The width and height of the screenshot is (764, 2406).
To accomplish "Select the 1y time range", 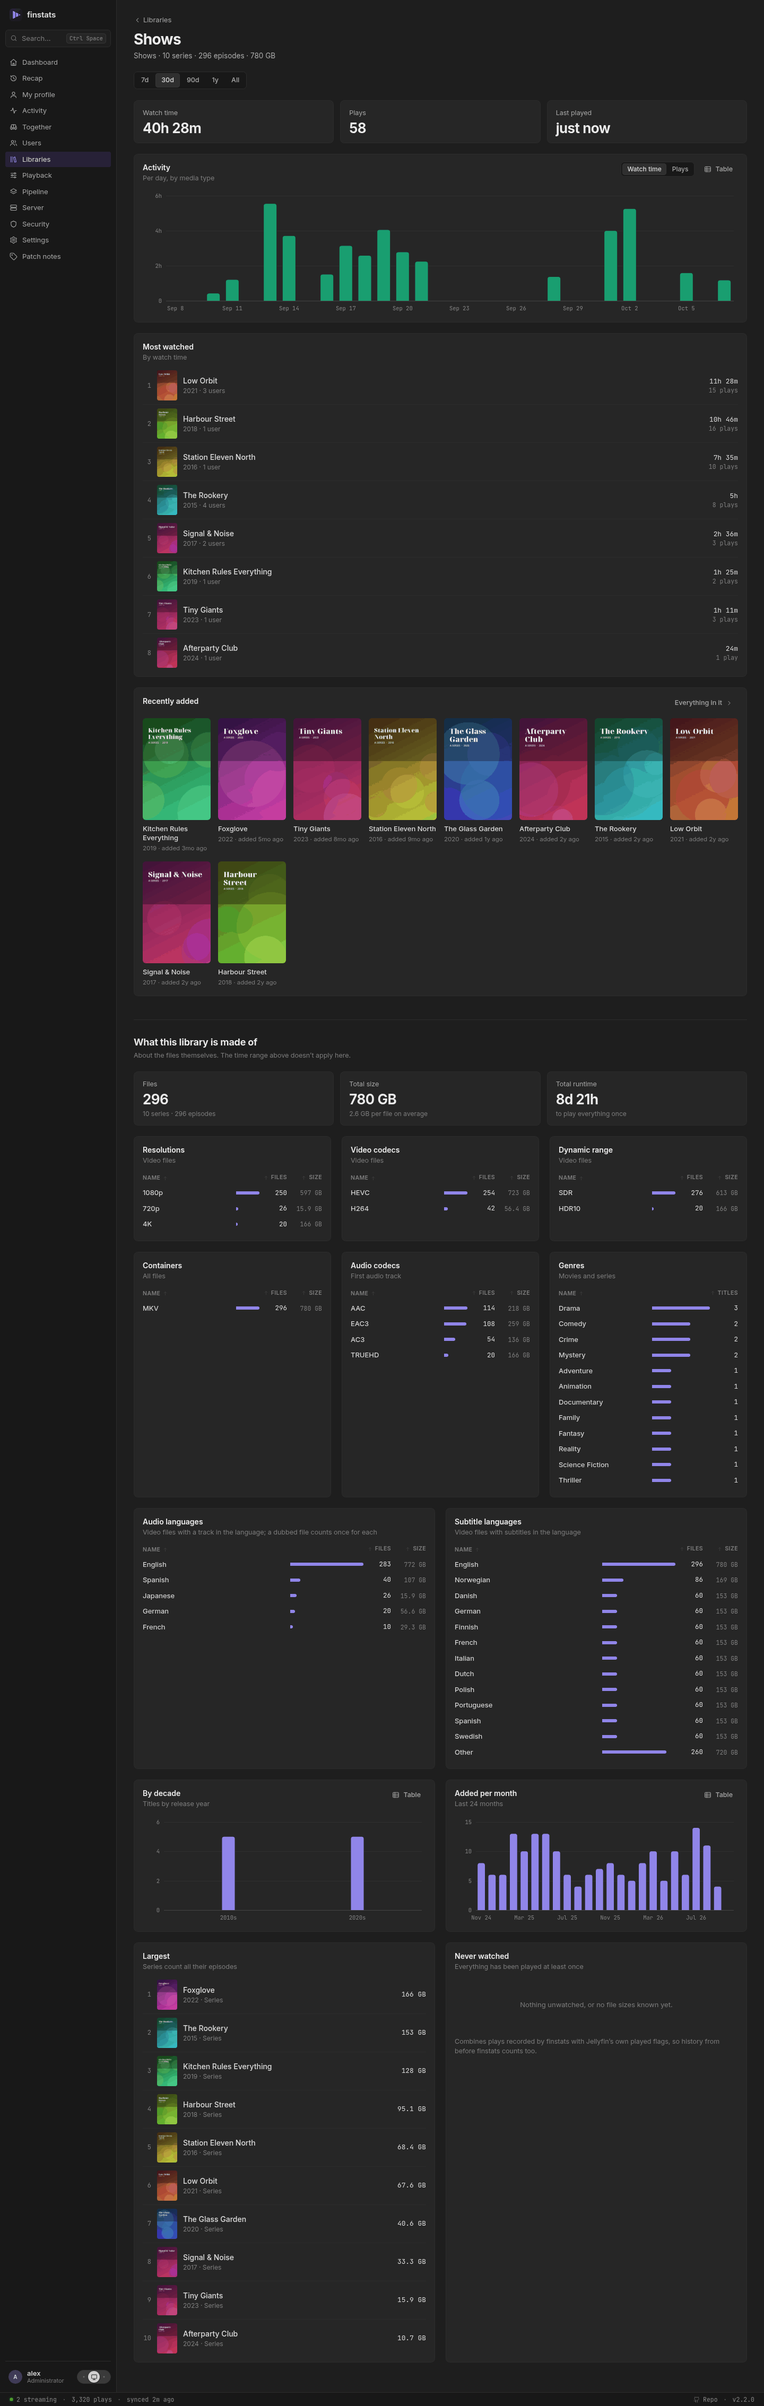I will [215, 80].
